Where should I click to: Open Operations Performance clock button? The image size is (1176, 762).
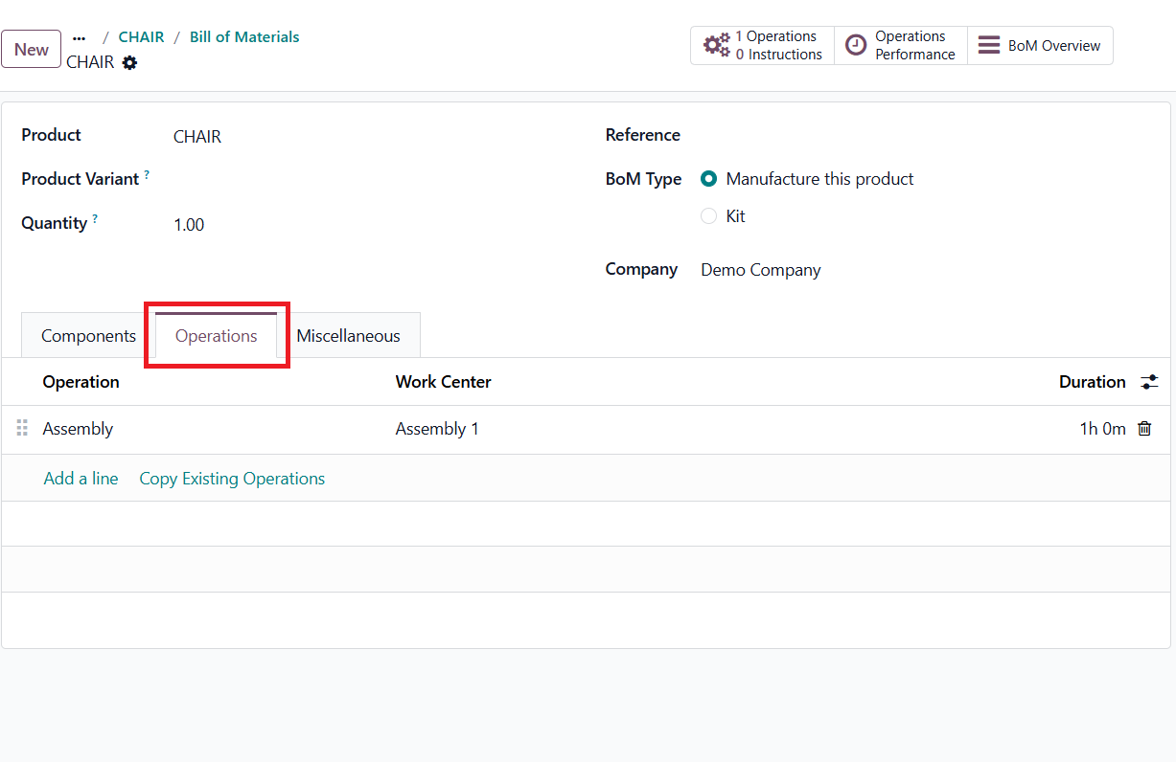(x=901, y=46)
